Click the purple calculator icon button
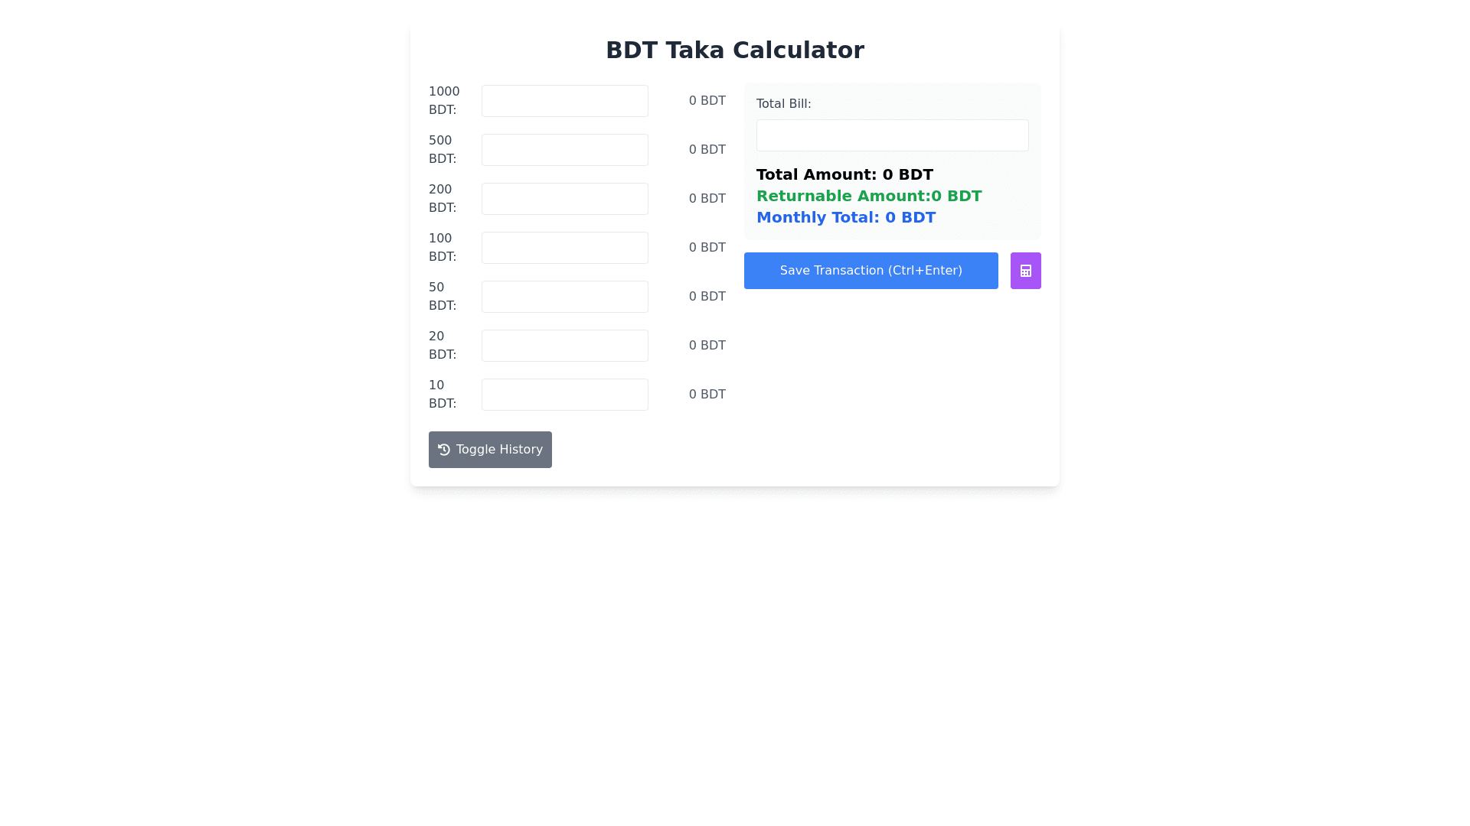The height and width of the screenshot is (826, 1470). pyautogui.click(x=1025, y=271)
